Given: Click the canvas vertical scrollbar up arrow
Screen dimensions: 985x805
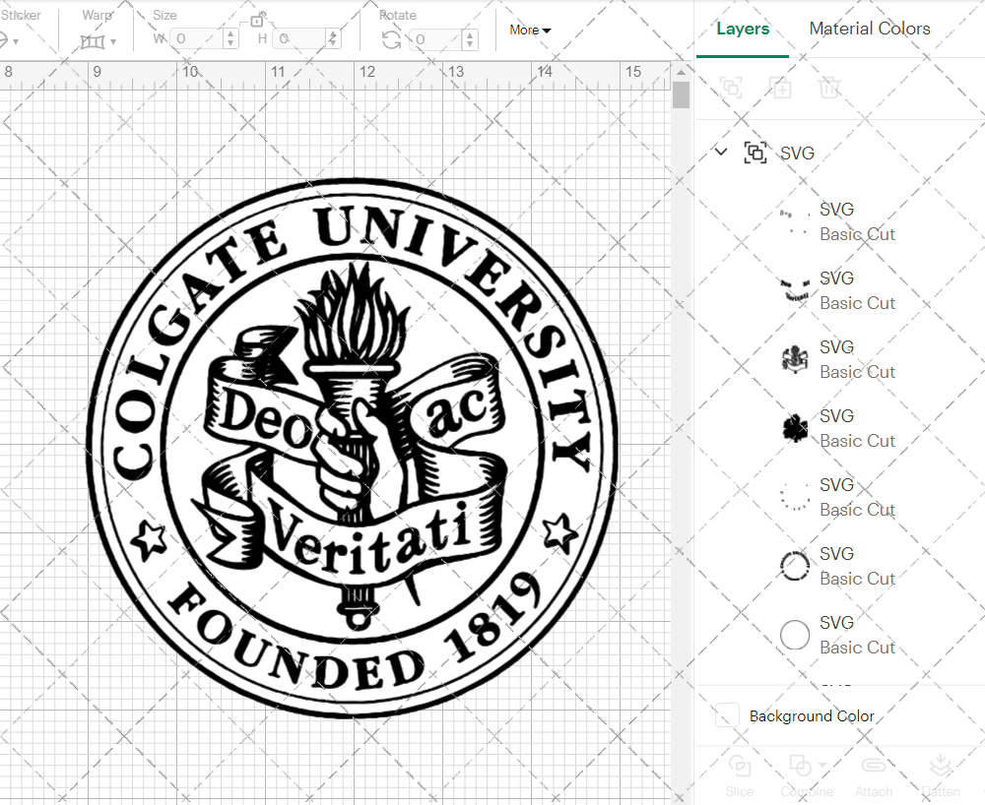Looking at the screenshot, I should [681, 72].
